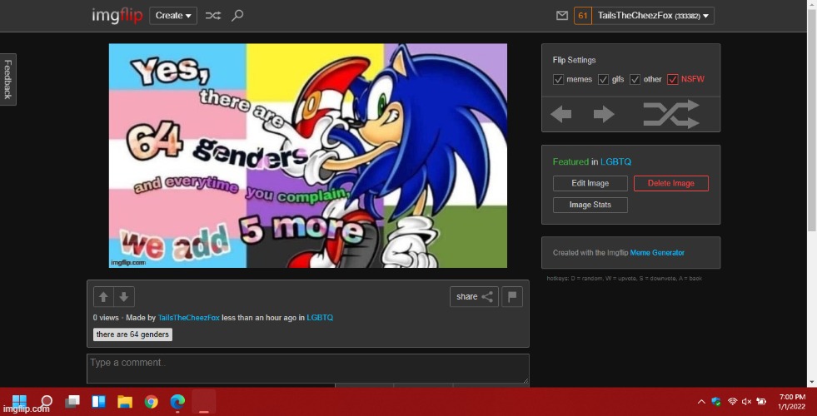Click the shuffle random-image icon in header
817x416 pixels.
pyautogui.click(x=212, y=16)
